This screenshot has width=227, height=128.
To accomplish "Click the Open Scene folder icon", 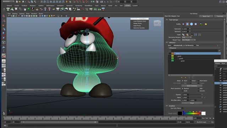I will [x=20, y=2].
